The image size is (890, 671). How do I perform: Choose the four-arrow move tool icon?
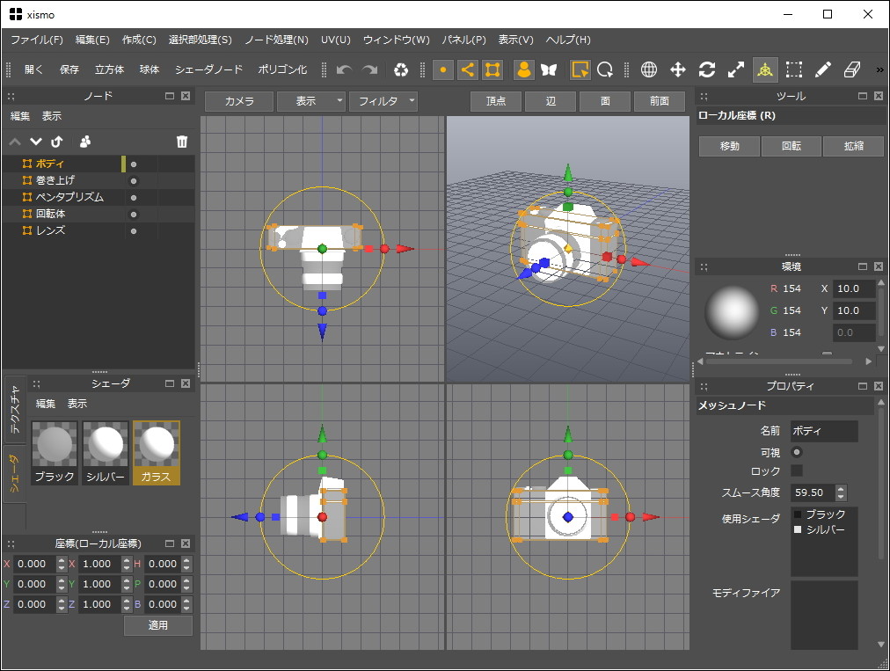[678, 69]
